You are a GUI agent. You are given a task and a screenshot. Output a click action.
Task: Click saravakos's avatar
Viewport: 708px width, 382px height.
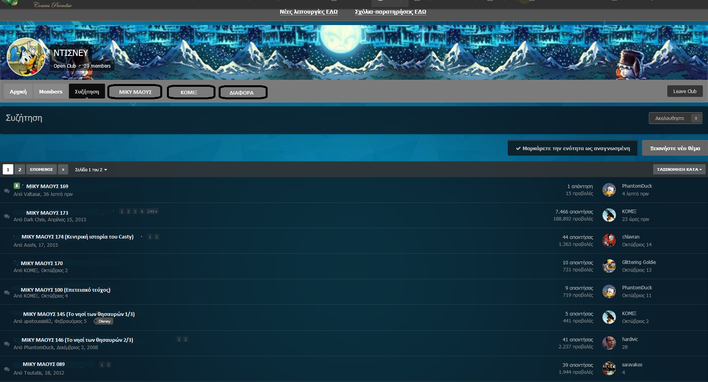tap(609, 368)
